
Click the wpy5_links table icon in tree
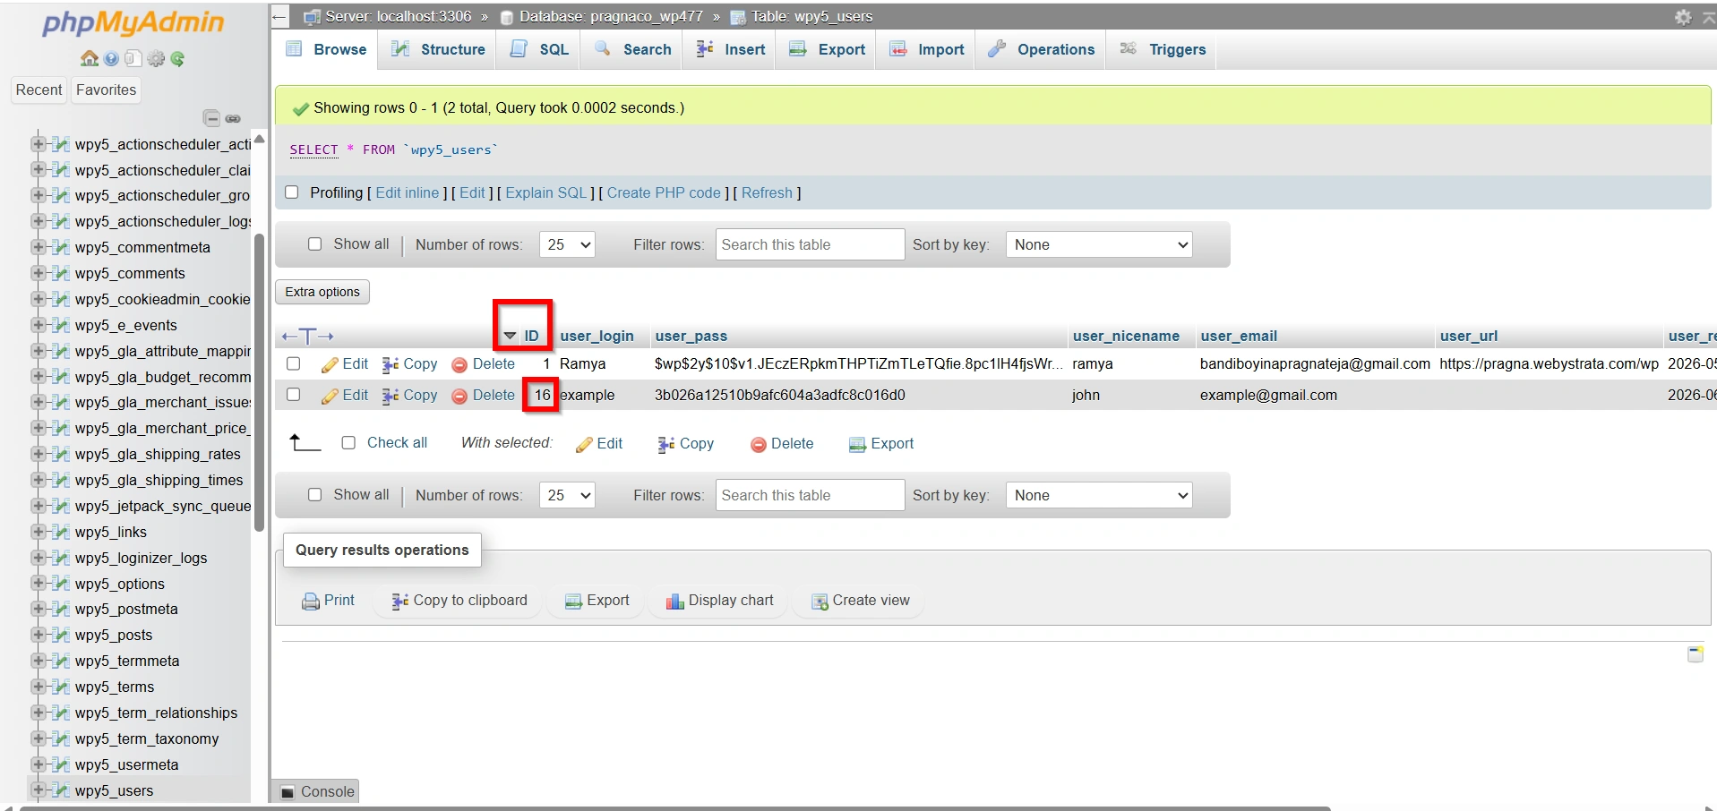coord(60,532)
